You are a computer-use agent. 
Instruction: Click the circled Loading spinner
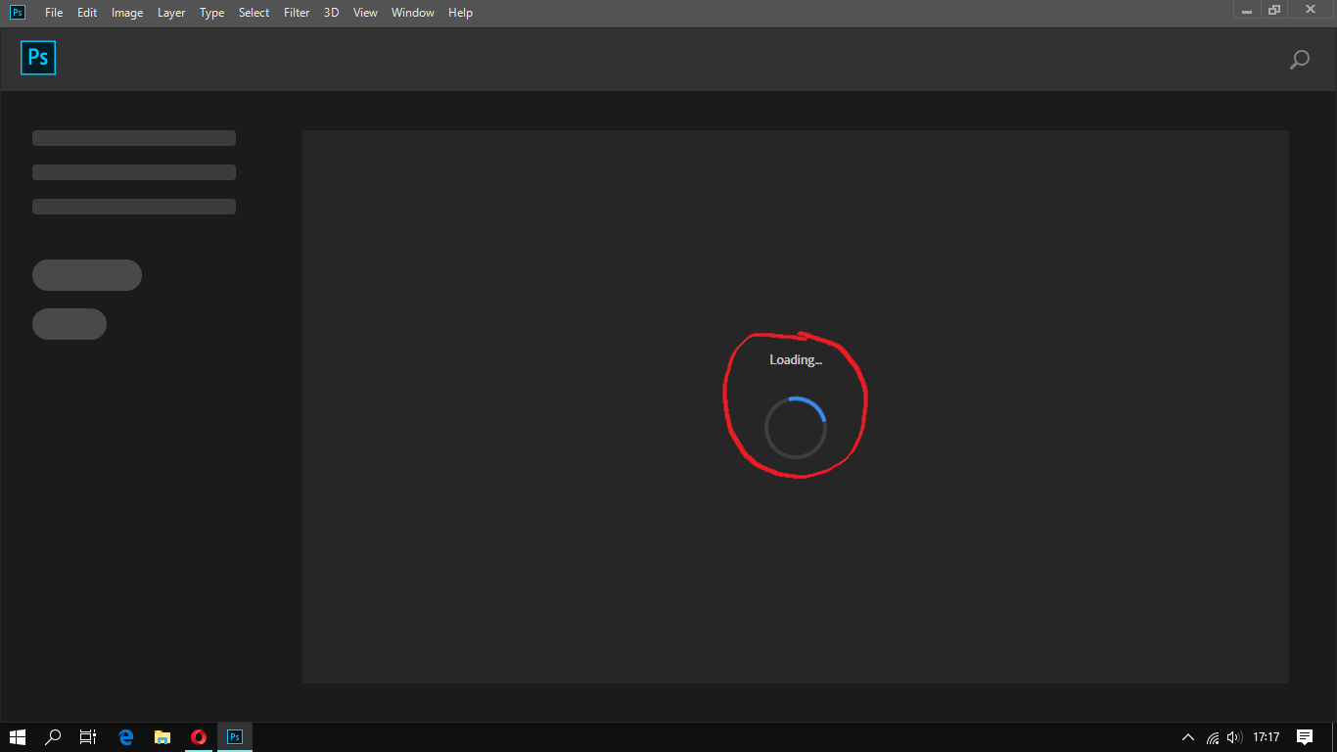[795, 428]
